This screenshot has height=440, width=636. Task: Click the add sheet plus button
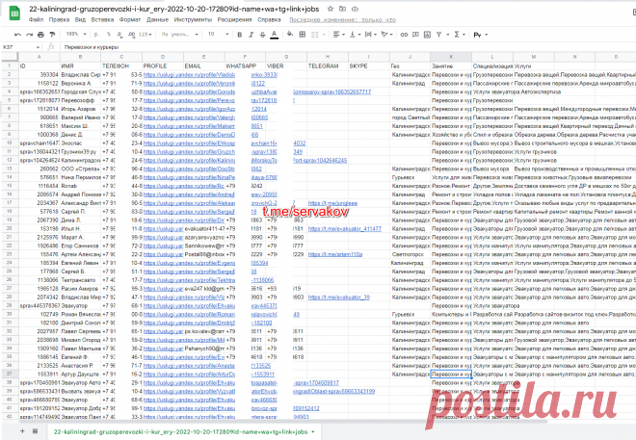22,431
